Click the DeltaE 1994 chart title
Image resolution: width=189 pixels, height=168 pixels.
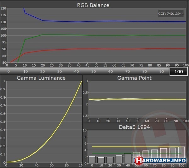pyautogui.click(x=134, y=127)
